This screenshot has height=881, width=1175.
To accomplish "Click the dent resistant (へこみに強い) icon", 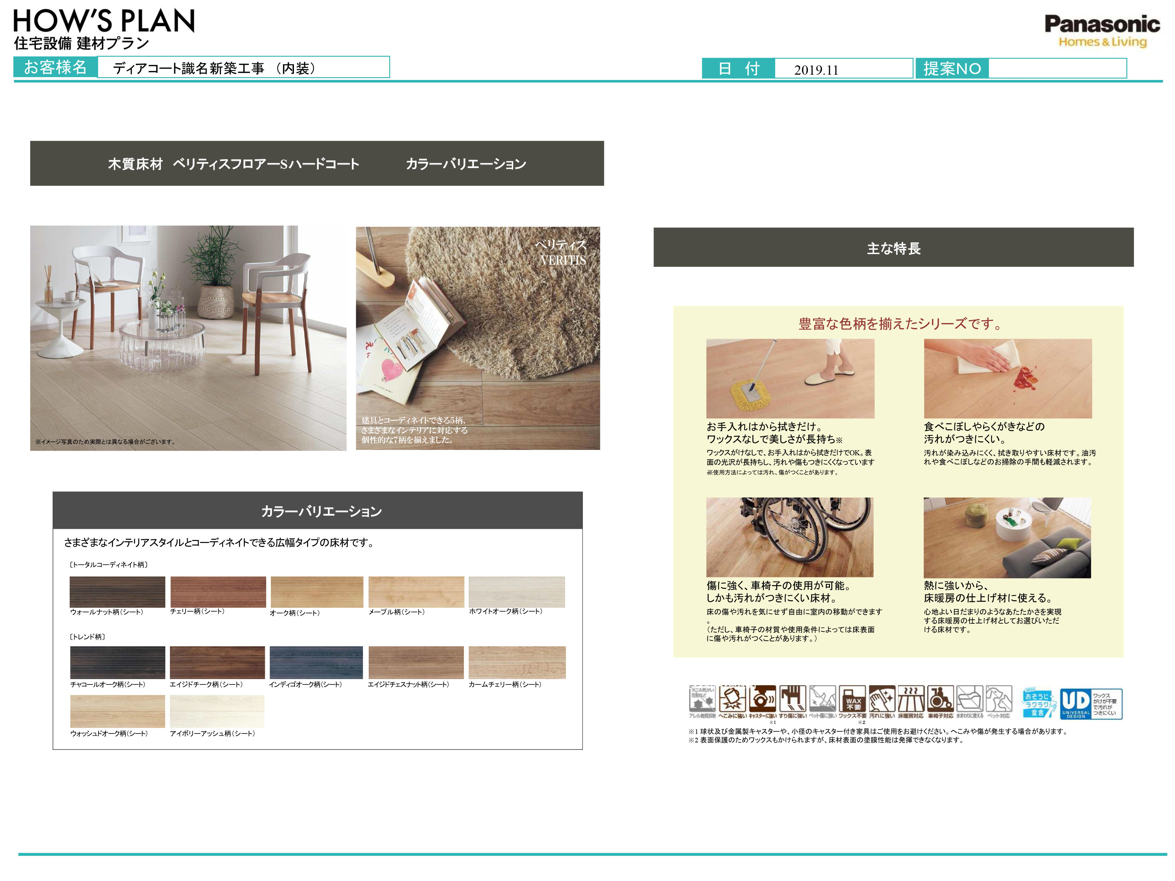I will pyautogui.click(x=732, y=699).
